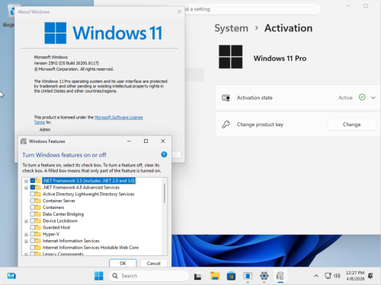Screen dimensions: 381x285
Task: Select Windows Features icon on taskbar
Action: [x=280, y=276]
